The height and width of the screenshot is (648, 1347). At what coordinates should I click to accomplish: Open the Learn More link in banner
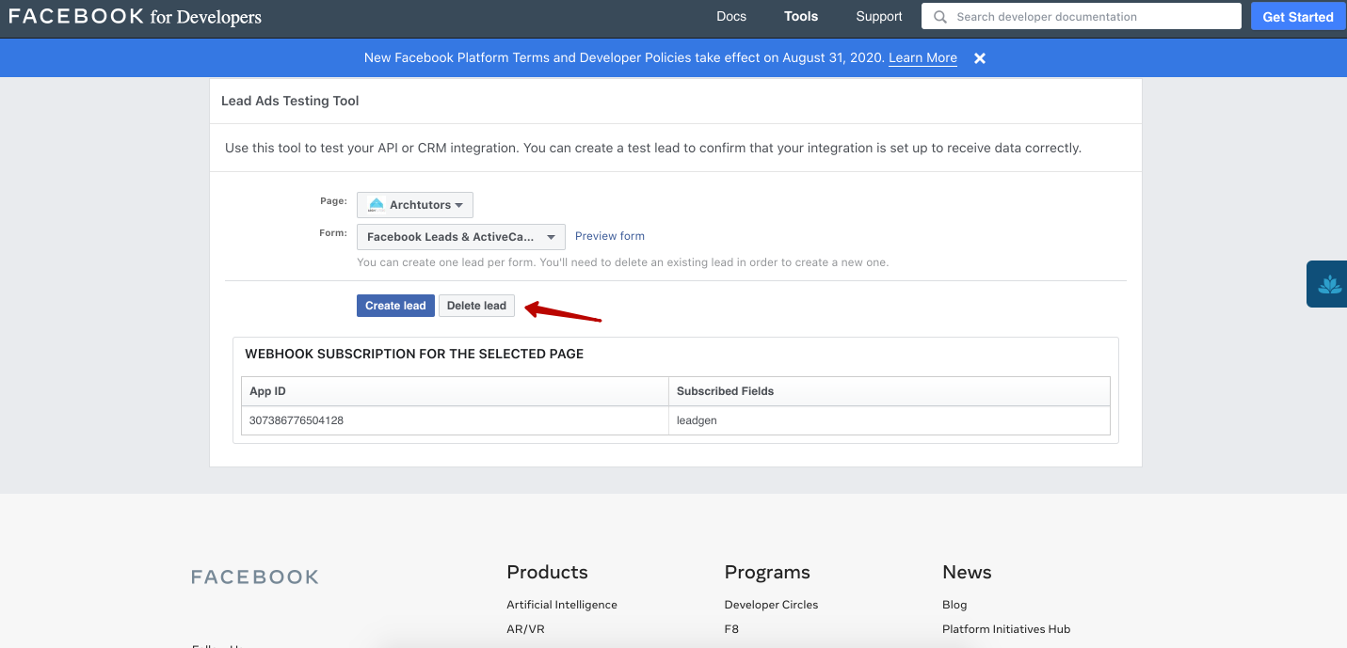(x=922, y=58)
